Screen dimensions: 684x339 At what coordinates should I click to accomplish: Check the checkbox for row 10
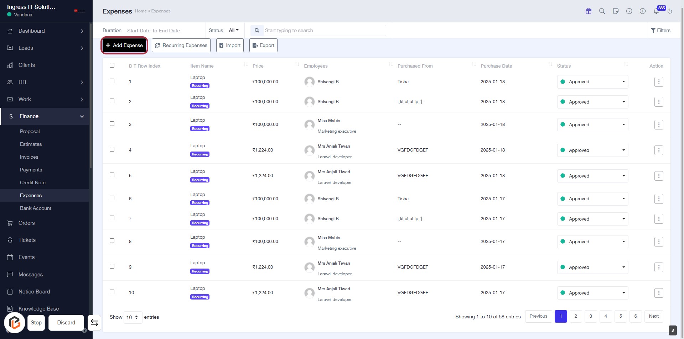[112, 292]
